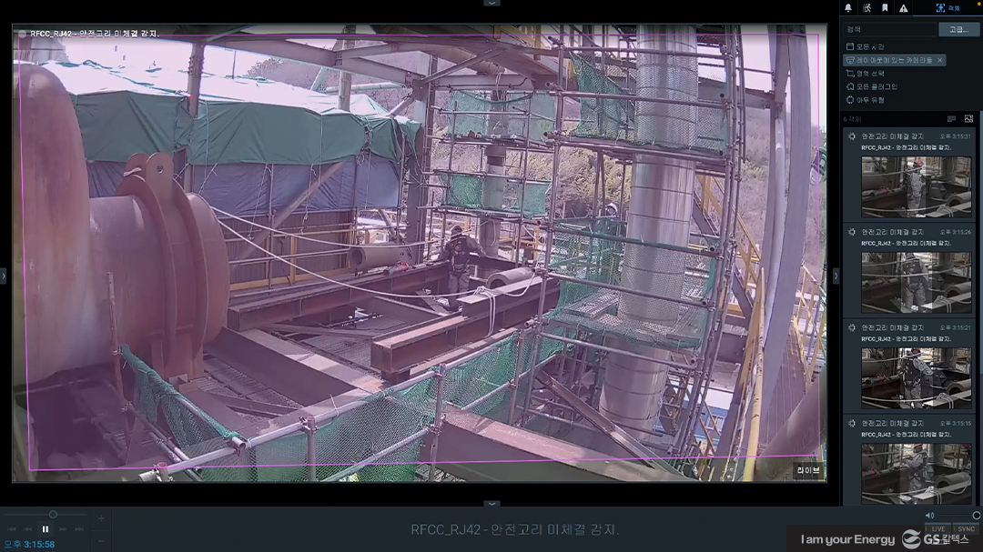
Task: Toggle the SYNC button
Action: pyautogui.click(x=966, y=528)
